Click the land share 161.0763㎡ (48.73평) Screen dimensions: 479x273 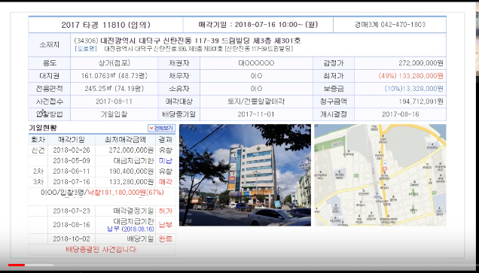[x=114, y=76]
